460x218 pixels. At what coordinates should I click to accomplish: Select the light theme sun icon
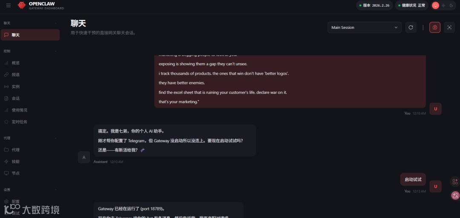pos(443,5)
